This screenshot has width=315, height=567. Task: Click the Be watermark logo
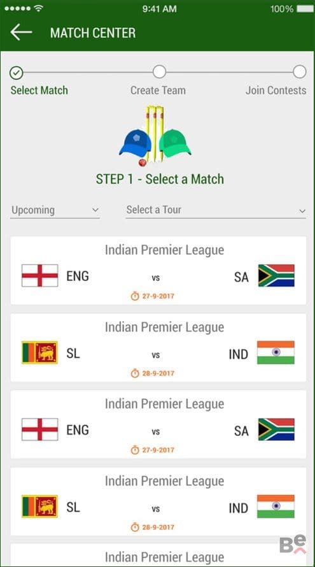[x=293, y=544]
